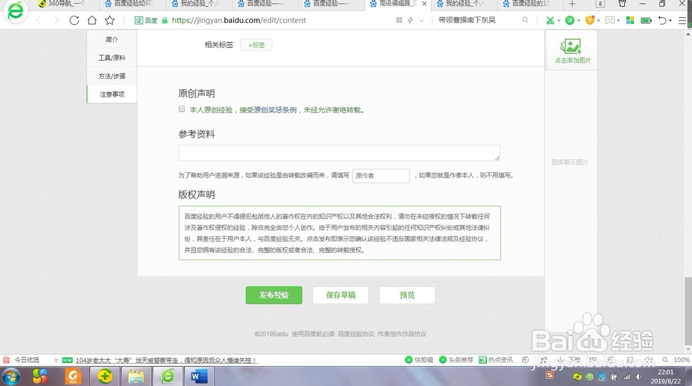
Task: Click the browser back arrow
Action: tap(38, 20)
